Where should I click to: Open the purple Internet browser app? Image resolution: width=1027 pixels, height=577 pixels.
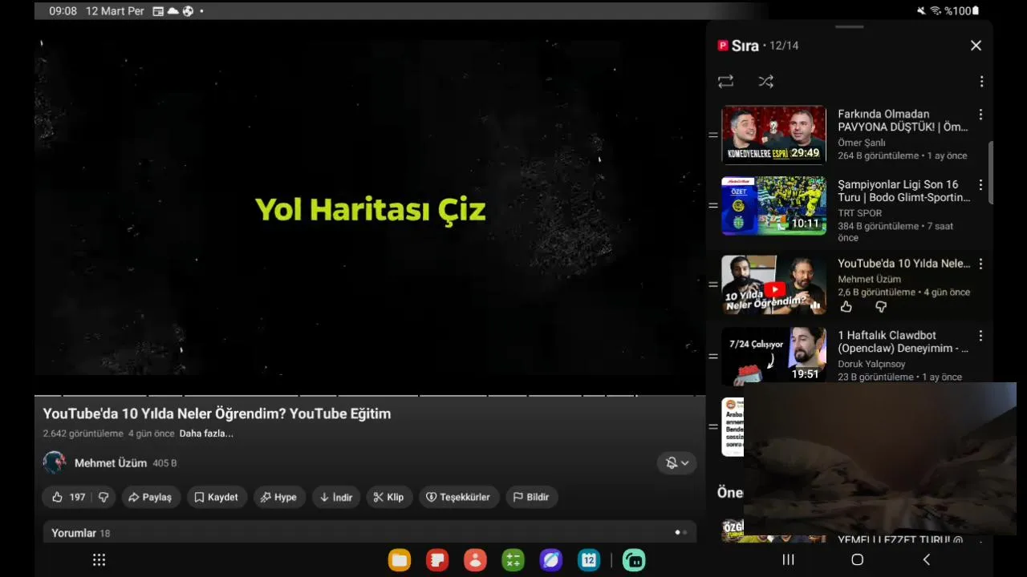[x=551, y=560]
